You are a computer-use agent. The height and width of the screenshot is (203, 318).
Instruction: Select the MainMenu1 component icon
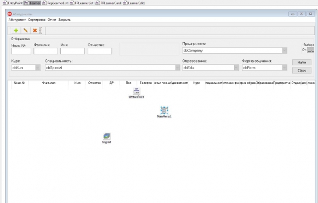pos(164,110)
